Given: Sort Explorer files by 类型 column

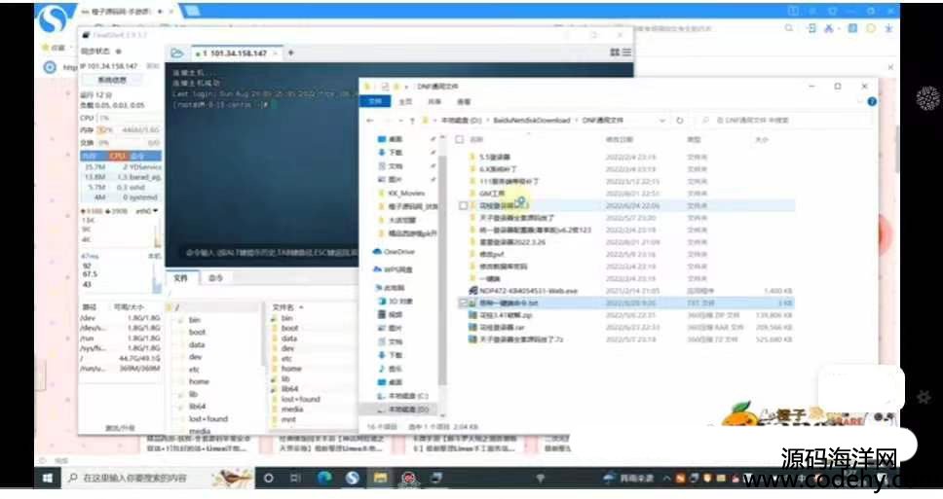Looking at the screenshot, I should click(694, 139).
